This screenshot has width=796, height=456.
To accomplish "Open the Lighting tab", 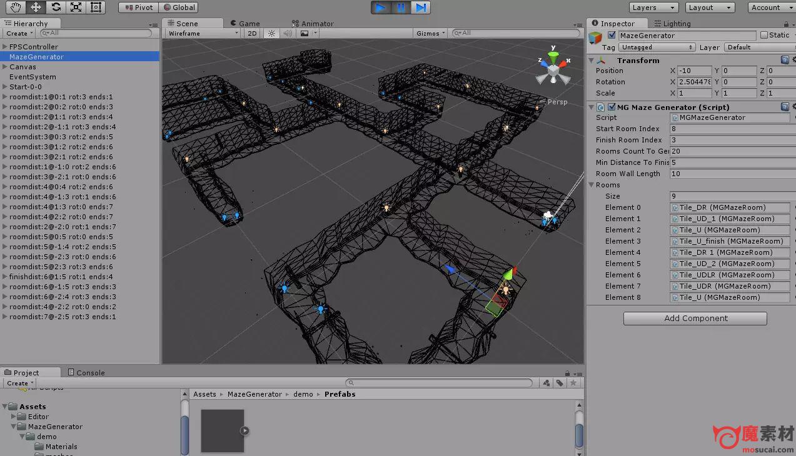I will [x=672, y=24].
